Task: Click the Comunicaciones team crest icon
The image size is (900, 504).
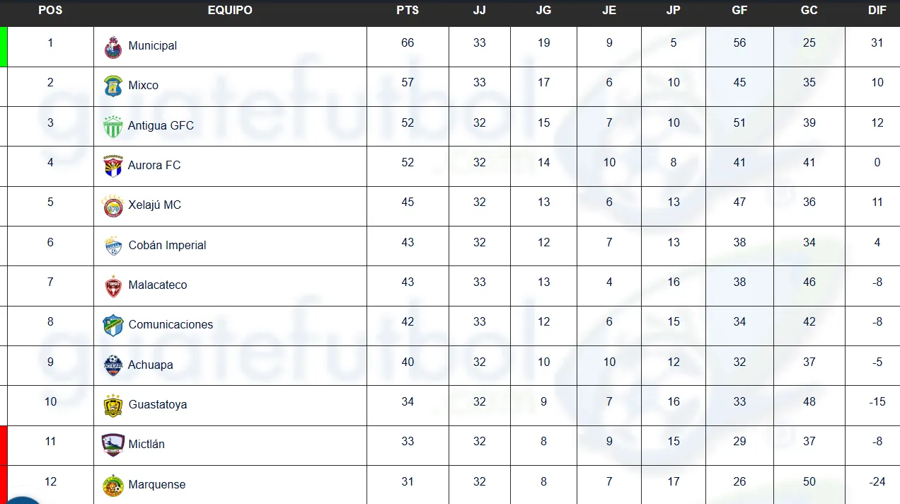Action: click(x=113, y=325)
